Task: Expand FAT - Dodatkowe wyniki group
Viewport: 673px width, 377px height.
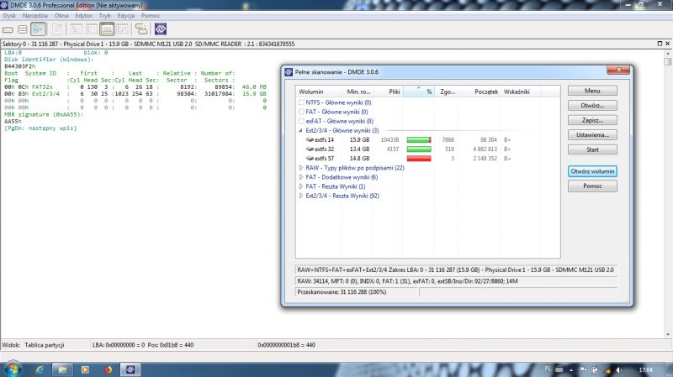Action: (301, 177)
